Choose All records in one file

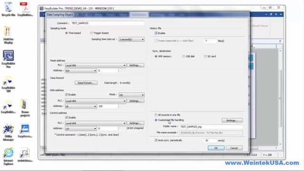156,115
